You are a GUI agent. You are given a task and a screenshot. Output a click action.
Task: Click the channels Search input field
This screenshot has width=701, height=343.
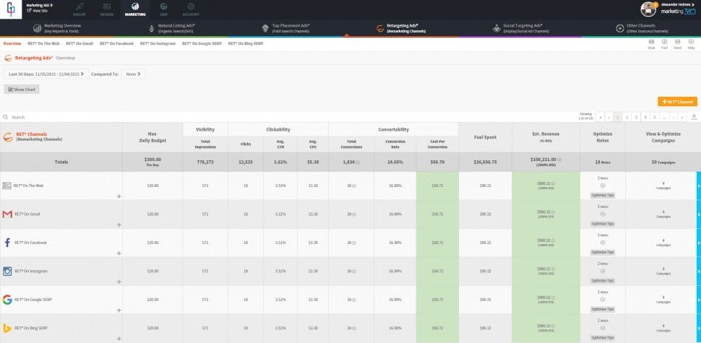(x=286, y=117)
